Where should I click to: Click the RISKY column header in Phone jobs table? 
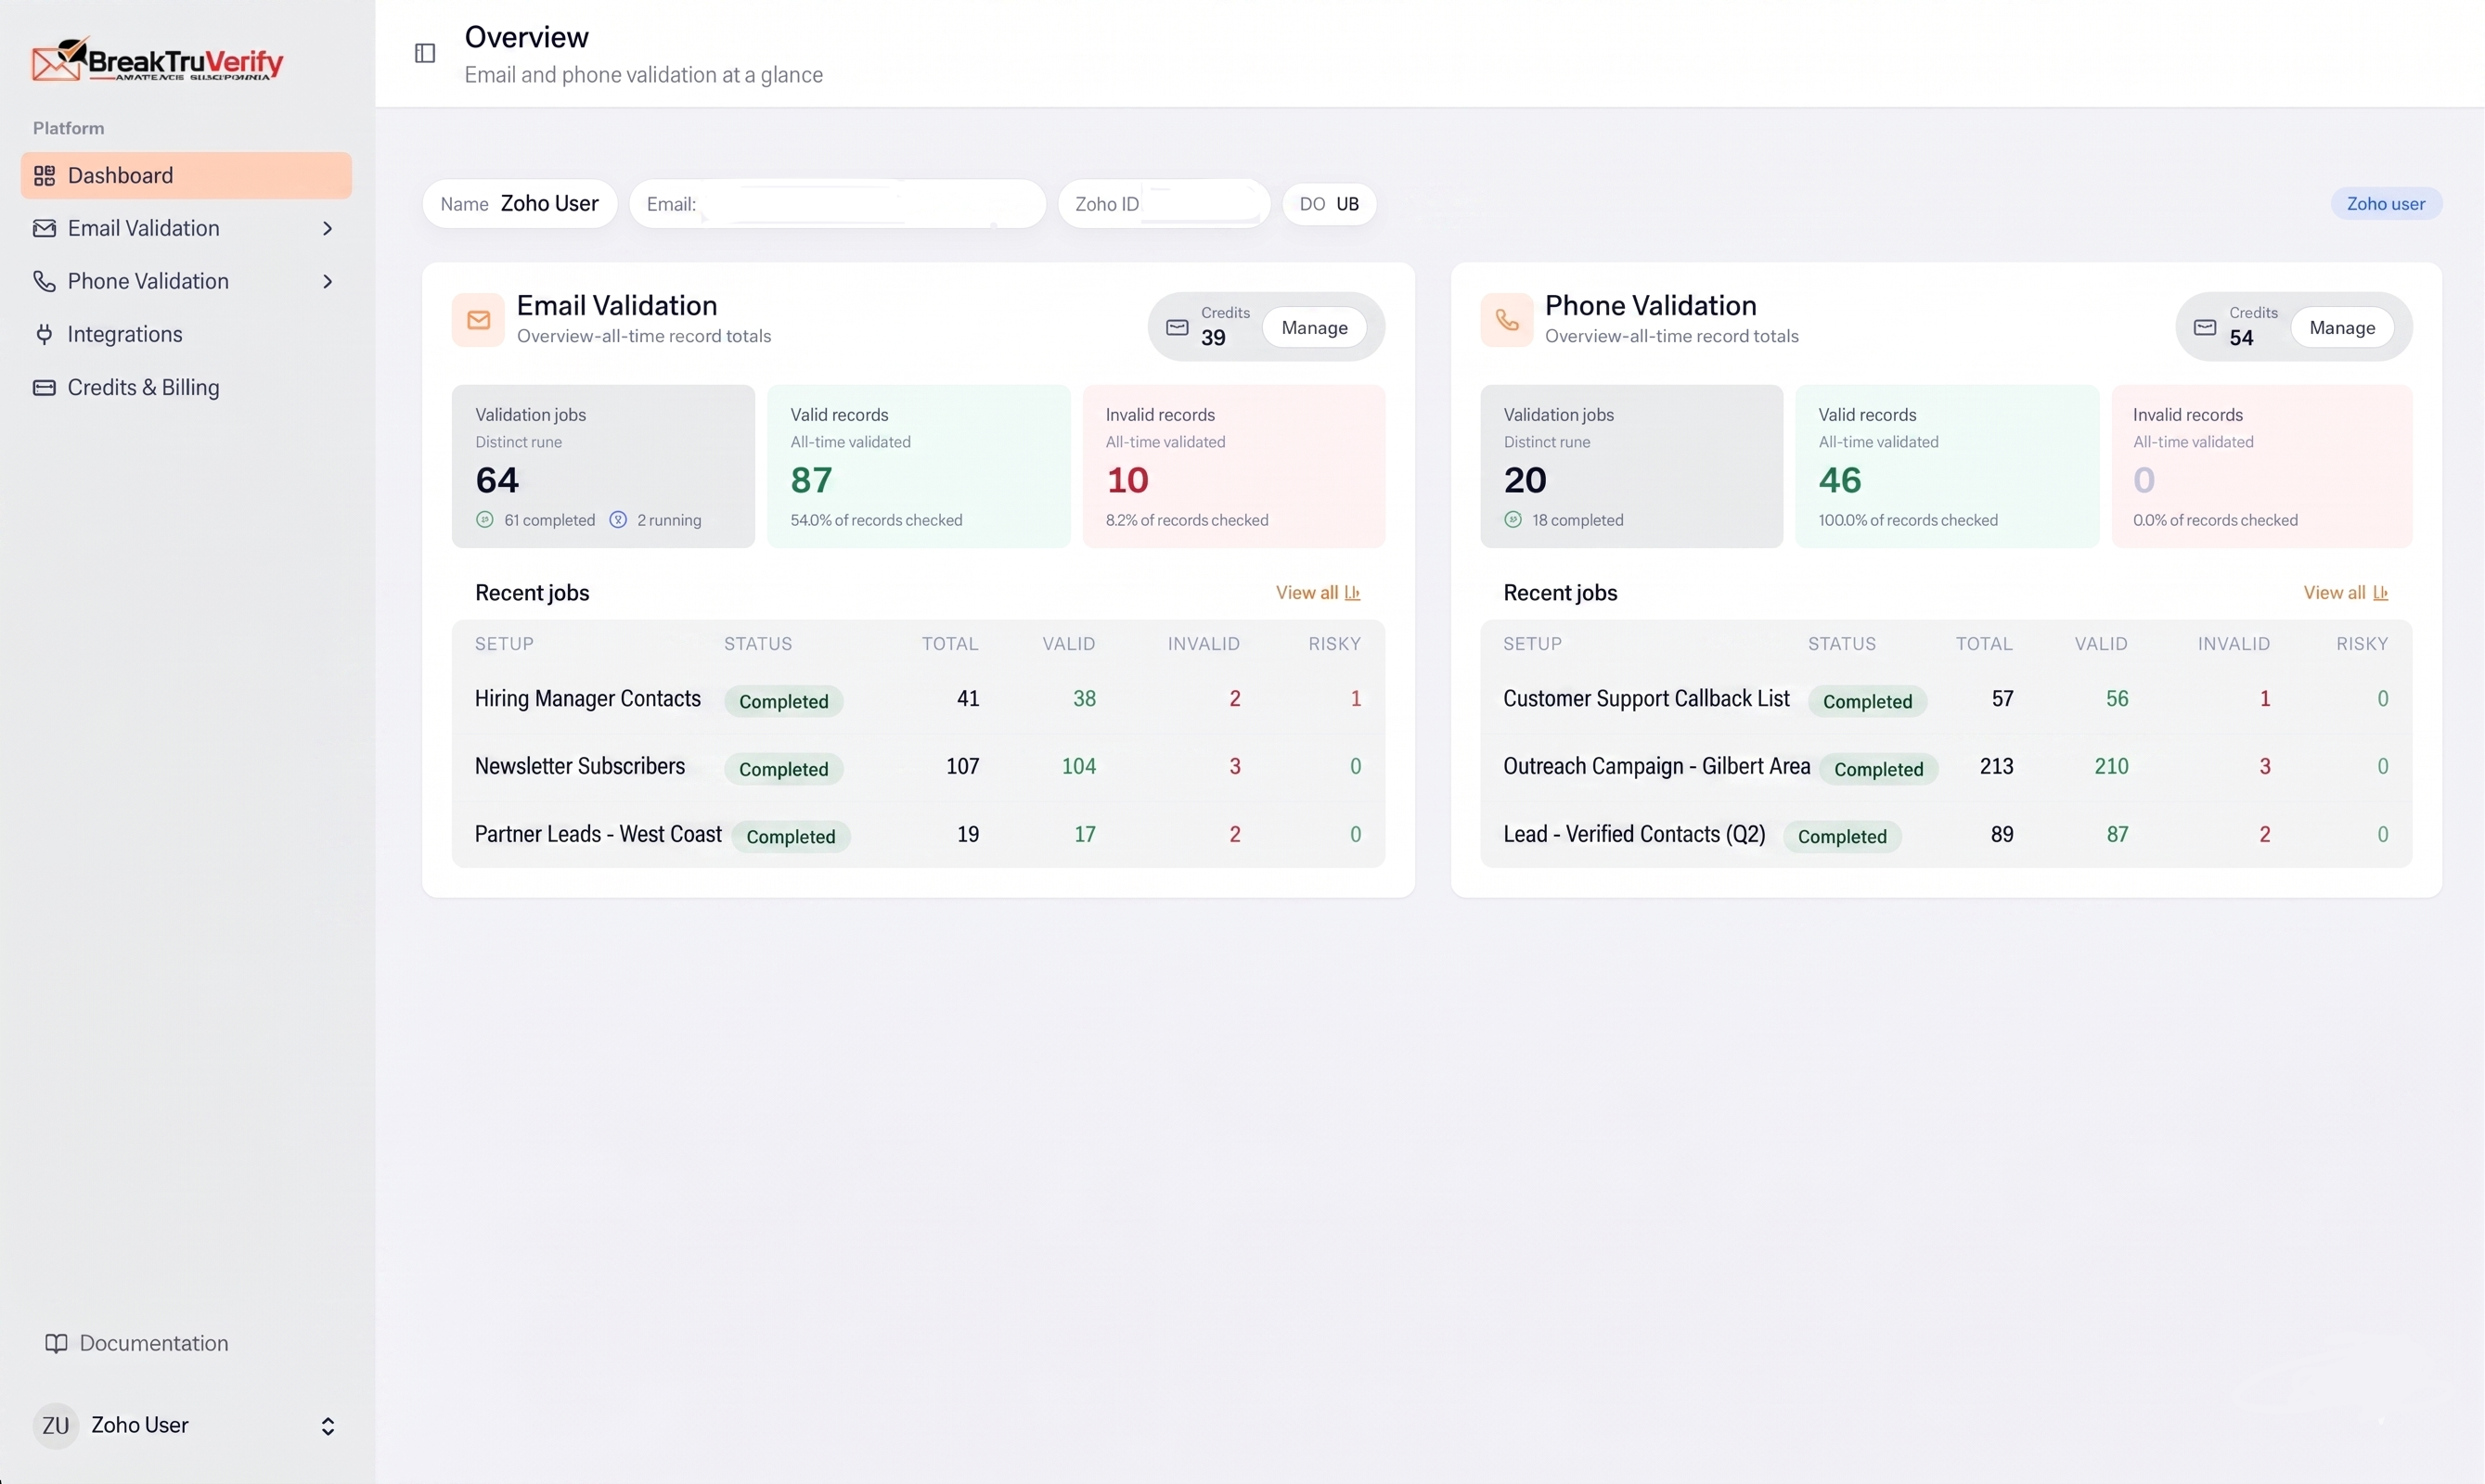(x=2362, y=644)
